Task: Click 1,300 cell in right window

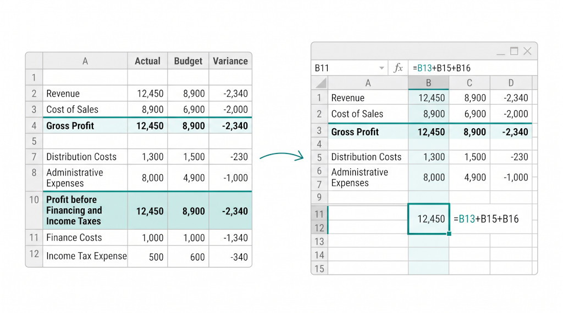Action: [428, 157]
